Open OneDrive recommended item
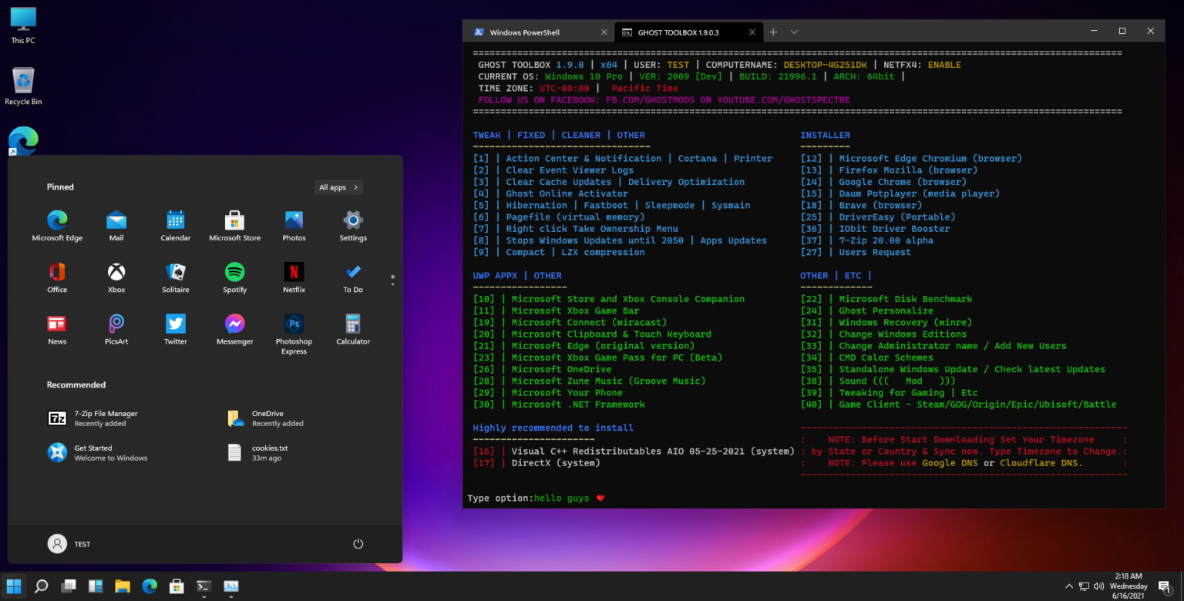 pos(266,418)
